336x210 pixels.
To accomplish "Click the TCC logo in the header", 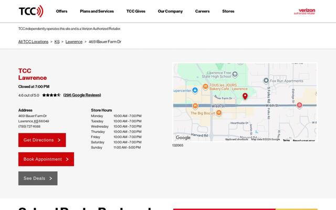I will click(x=31, y=11).
